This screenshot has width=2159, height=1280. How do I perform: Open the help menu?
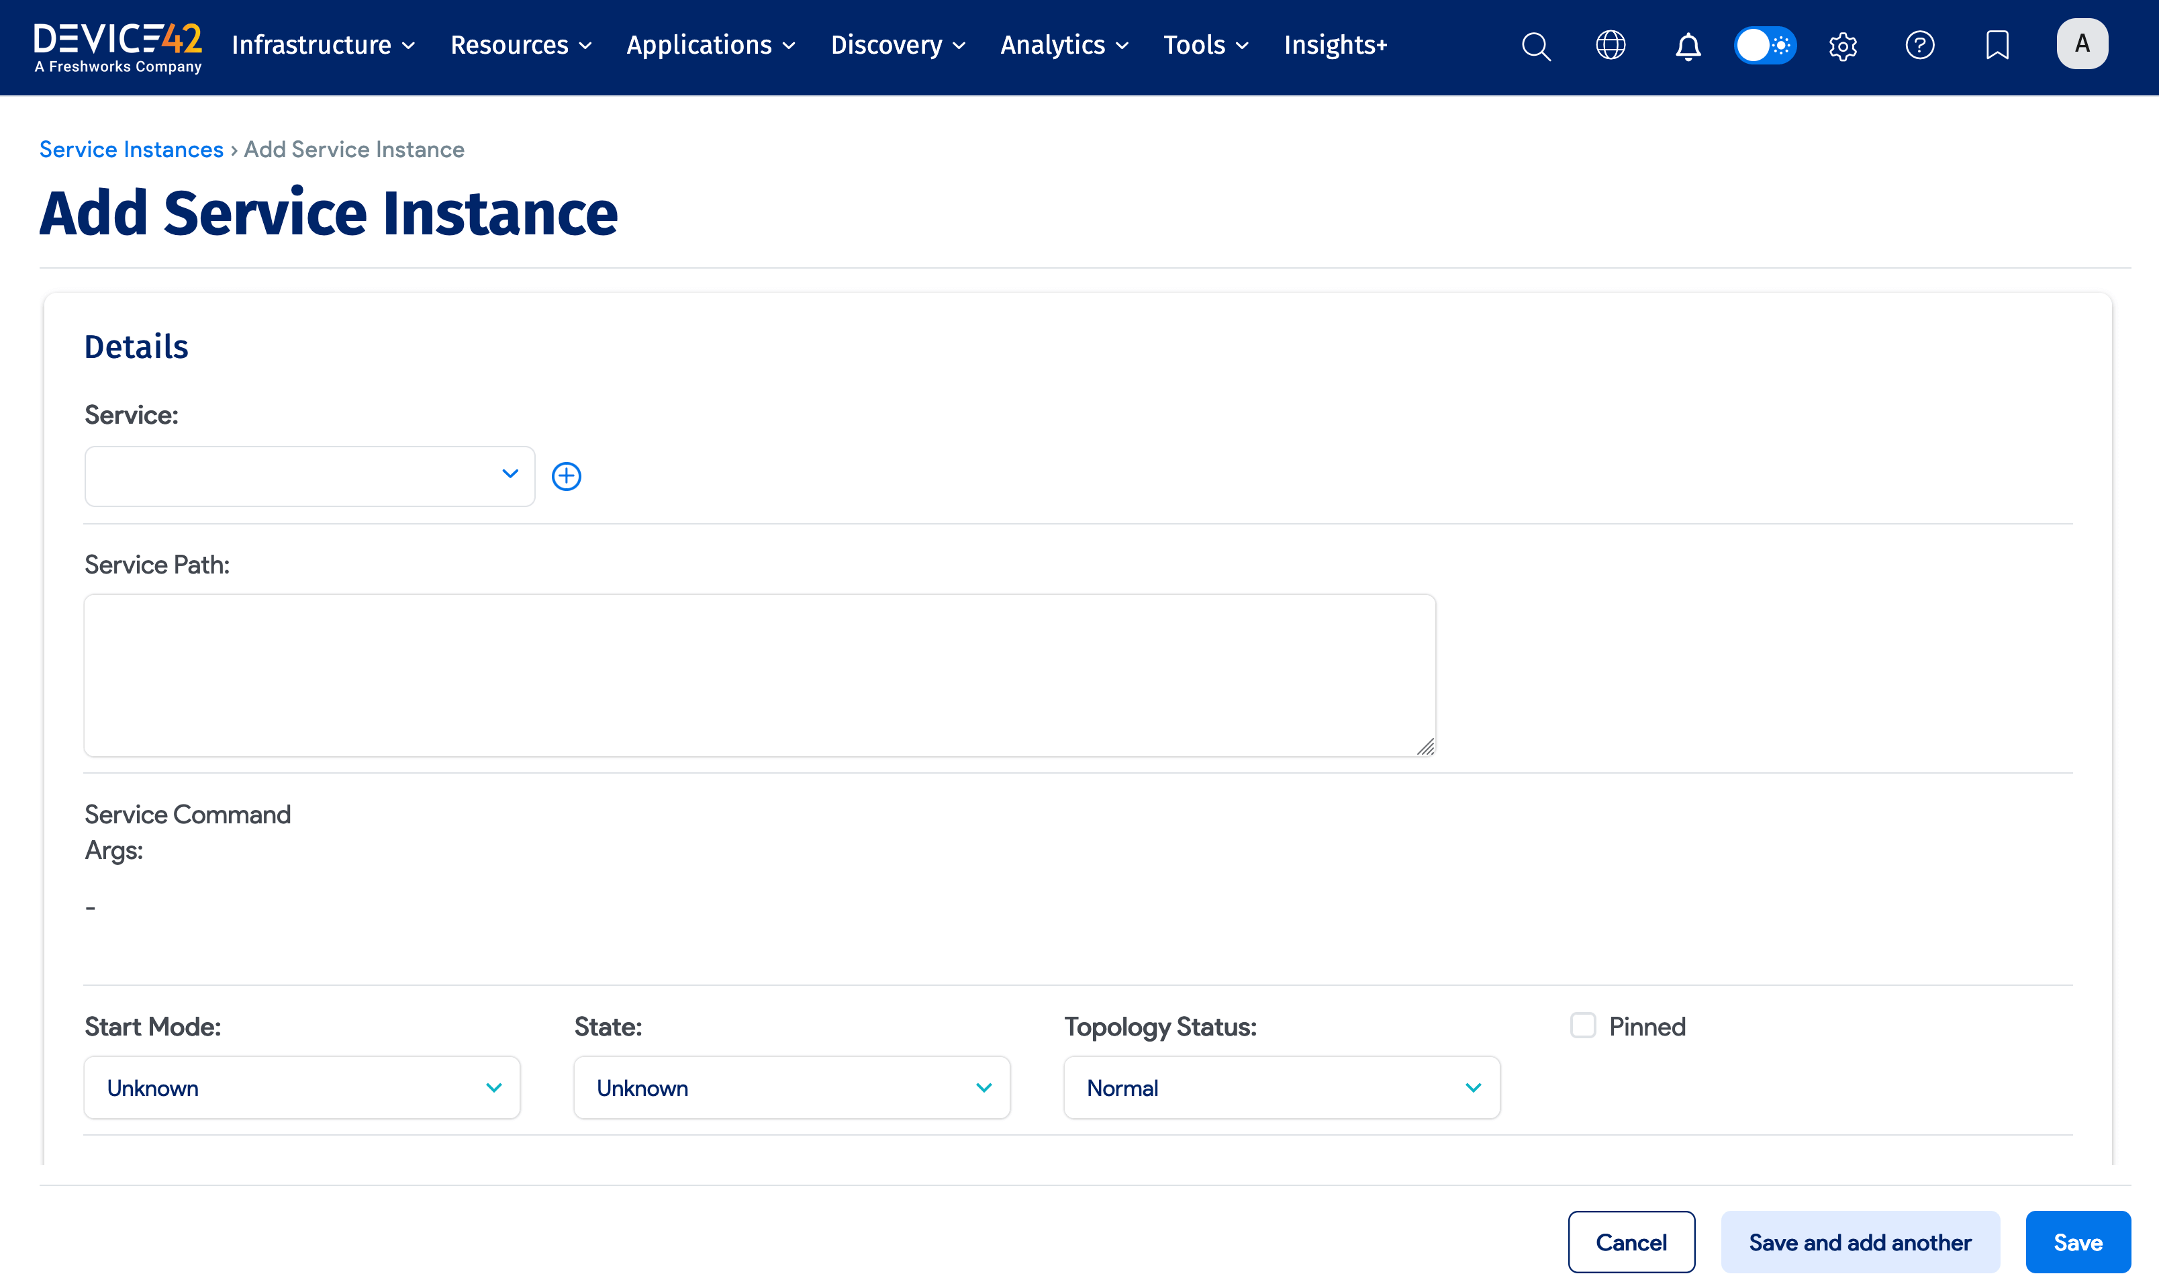pyautogui.click(x=1919, y=46)
